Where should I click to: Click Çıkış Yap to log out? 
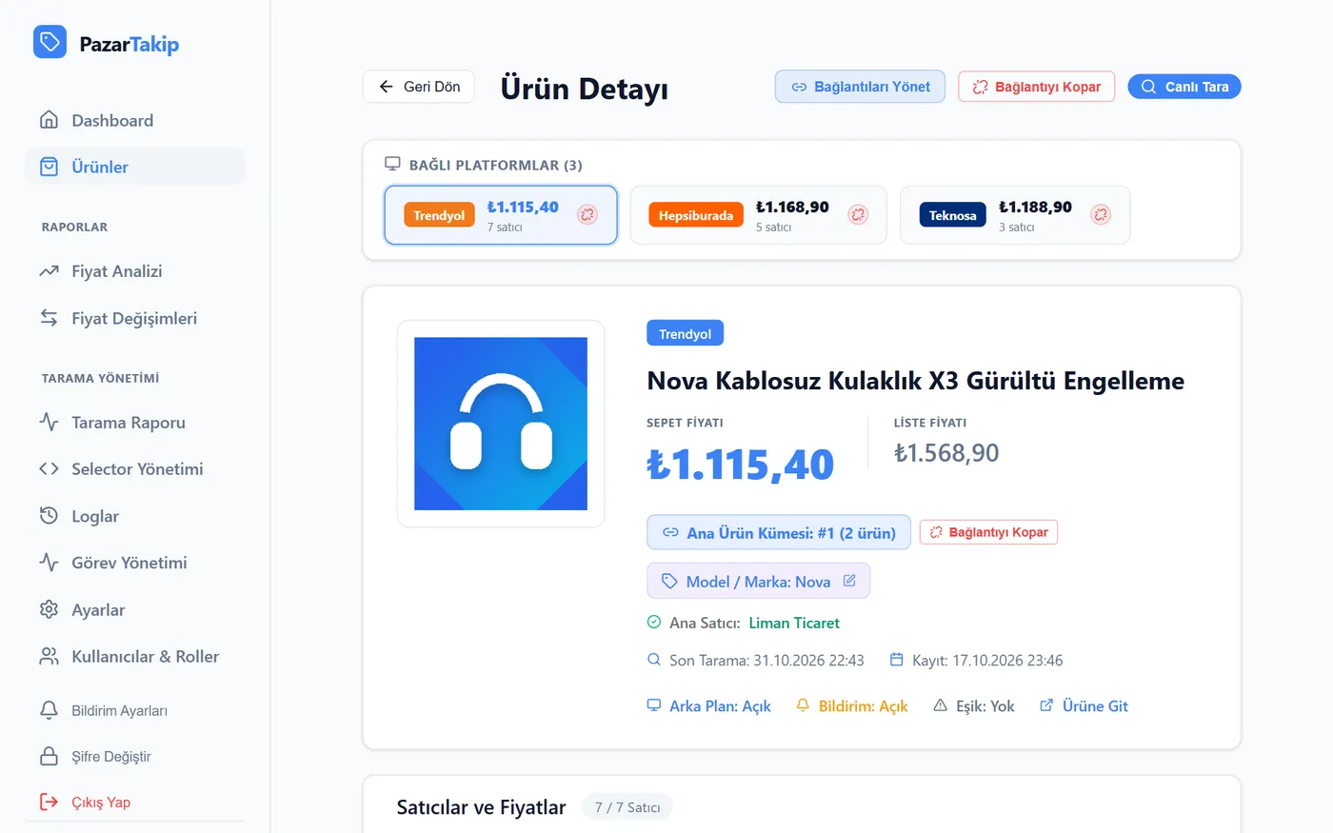click(135, 802)
